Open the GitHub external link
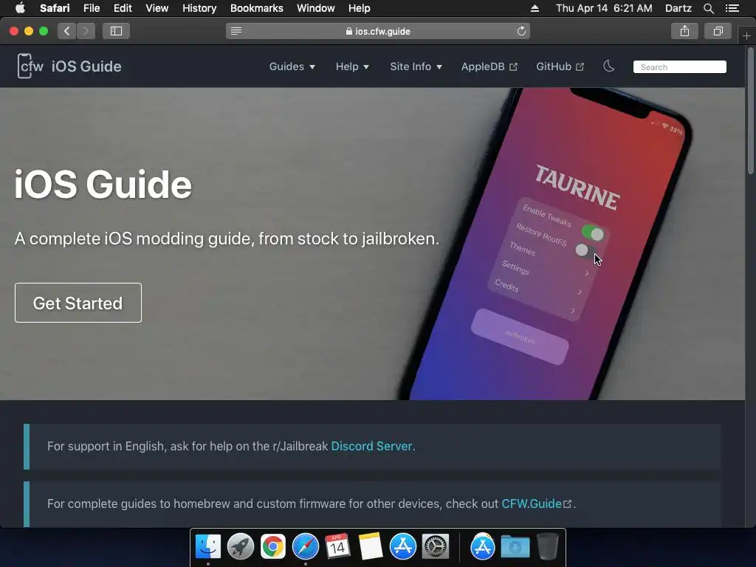The height and width of the screenshot is (567, 756). (560, 66)
